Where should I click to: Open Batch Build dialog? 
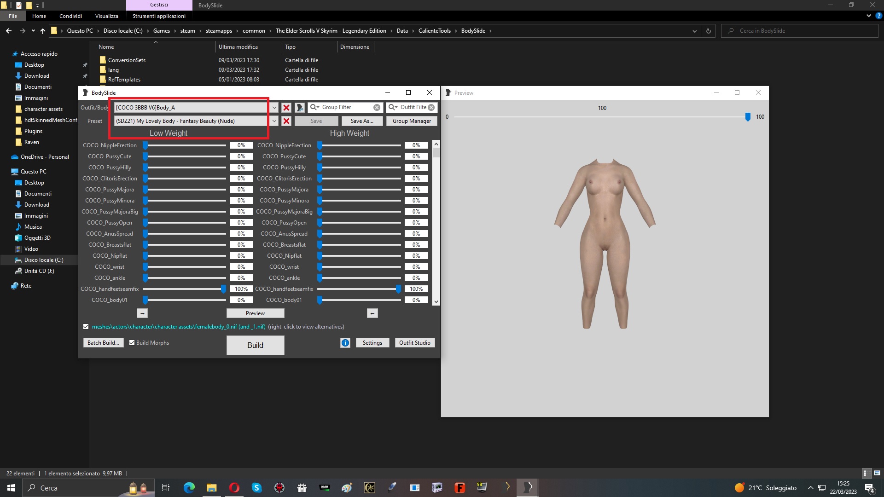click(x=103, y=343)
